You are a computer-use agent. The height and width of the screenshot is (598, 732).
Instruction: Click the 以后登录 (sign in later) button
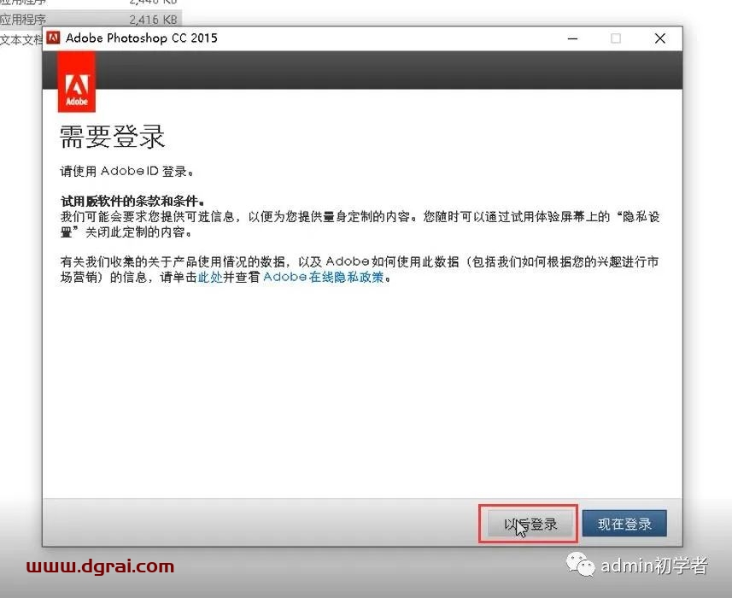[530, 524]
